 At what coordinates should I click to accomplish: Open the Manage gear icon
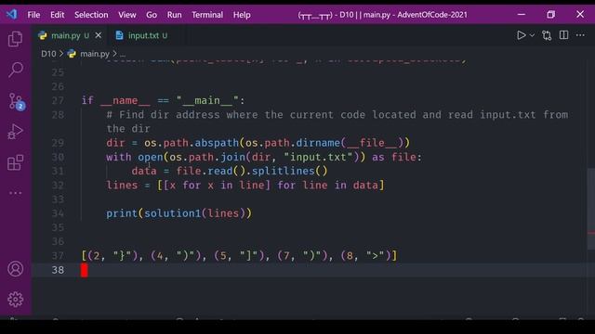(15, 300)
